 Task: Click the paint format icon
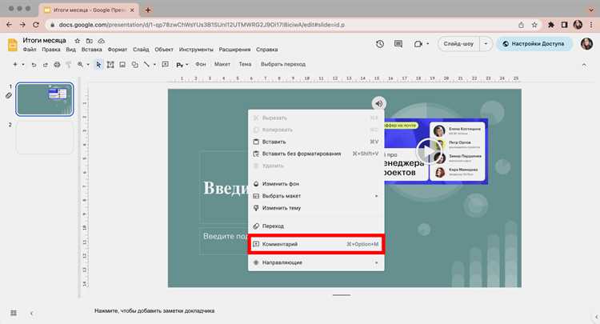click(x=69, y=65)
